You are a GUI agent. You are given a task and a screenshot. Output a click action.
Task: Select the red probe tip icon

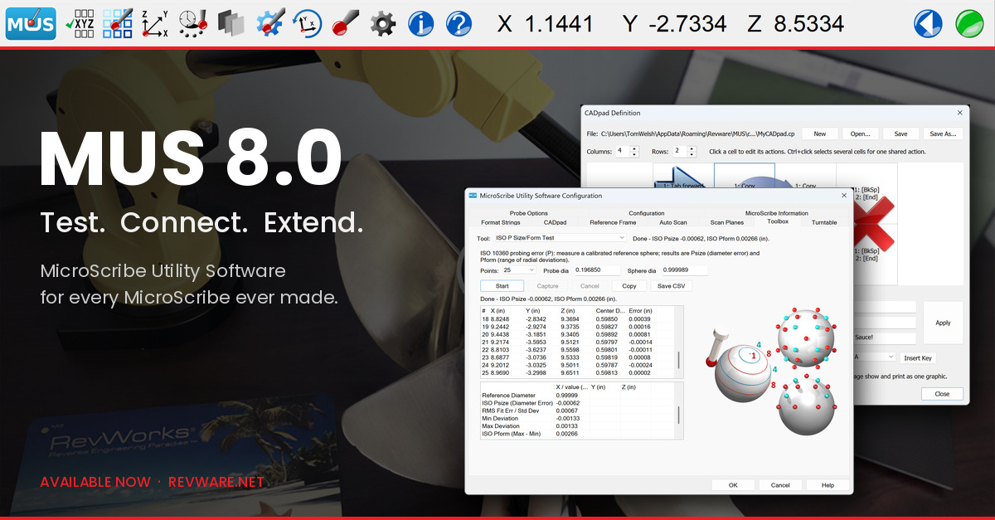coord(345,23)
